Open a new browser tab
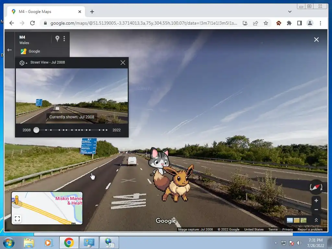 point(92,12)
